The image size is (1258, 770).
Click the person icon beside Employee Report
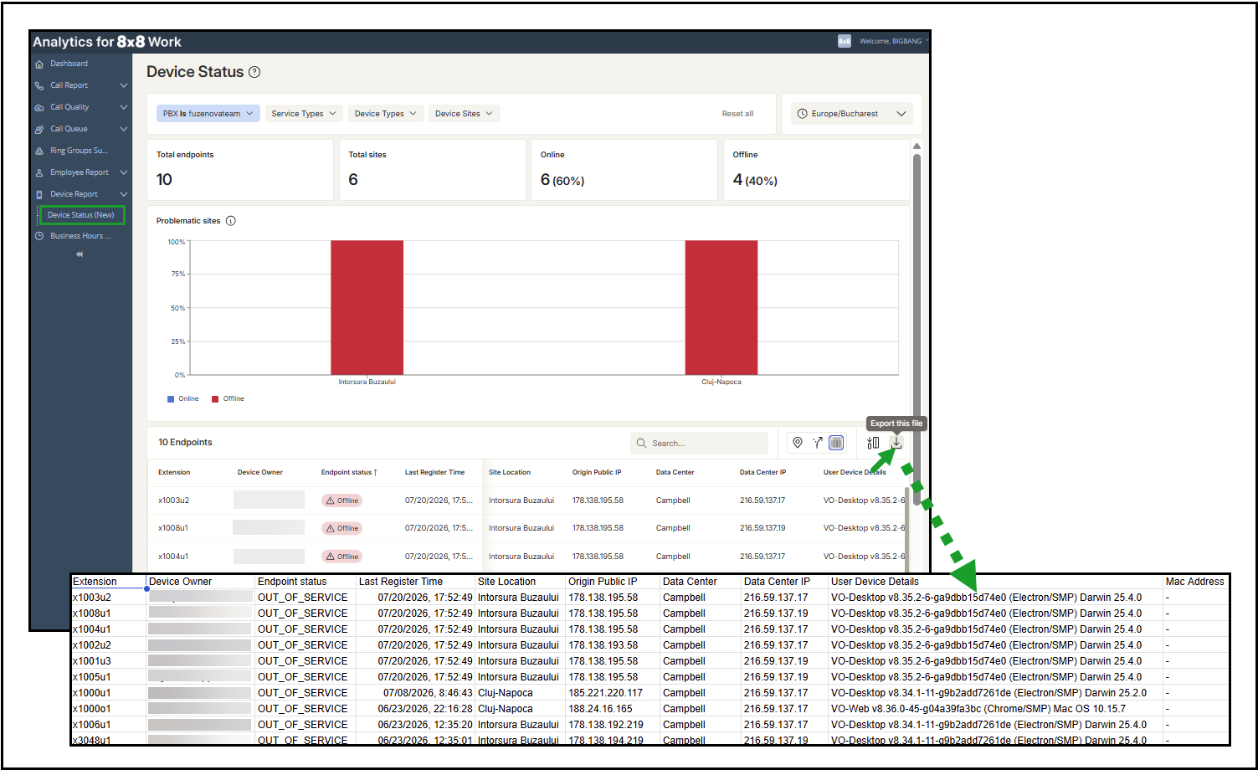coord(39,172)
